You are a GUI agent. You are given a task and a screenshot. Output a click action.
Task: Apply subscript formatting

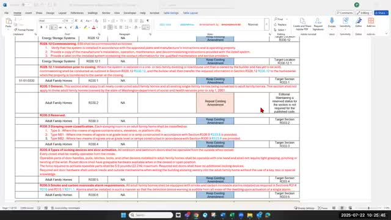click(x=65, y=28)
